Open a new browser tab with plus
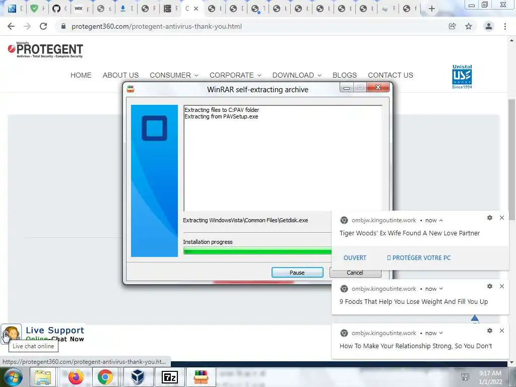This screenshot has width=516, height=387. (432, 9)
